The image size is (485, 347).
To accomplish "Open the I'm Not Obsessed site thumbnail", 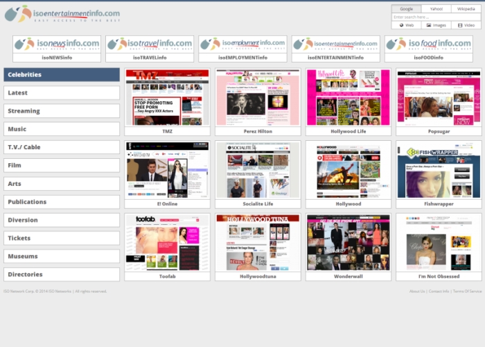I will [439, 243].
